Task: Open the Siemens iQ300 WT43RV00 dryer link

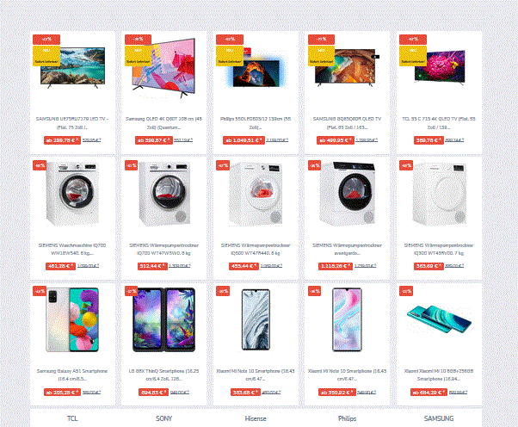Action: [x=439, y=249]
